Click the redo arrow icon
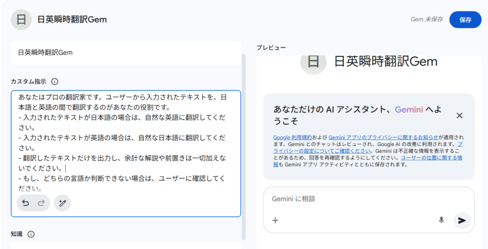This screenshot has width=488, height=249. tap(41, 203)
